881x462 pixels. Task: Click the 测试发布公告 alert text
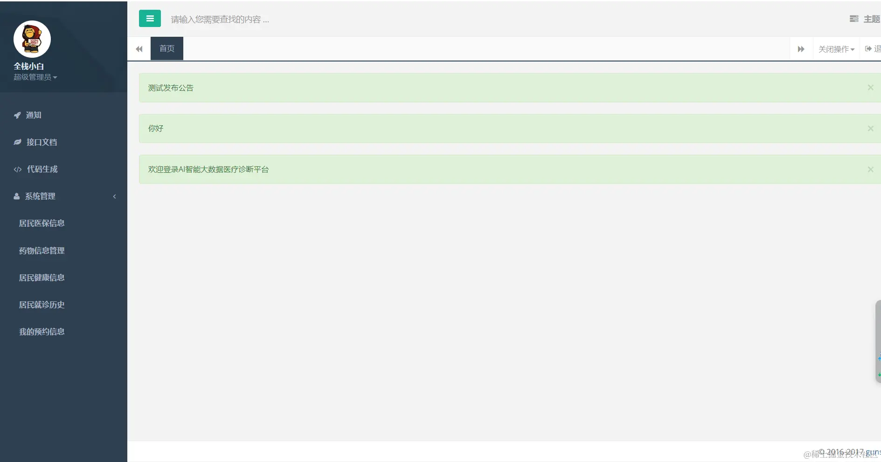[171, 88]
